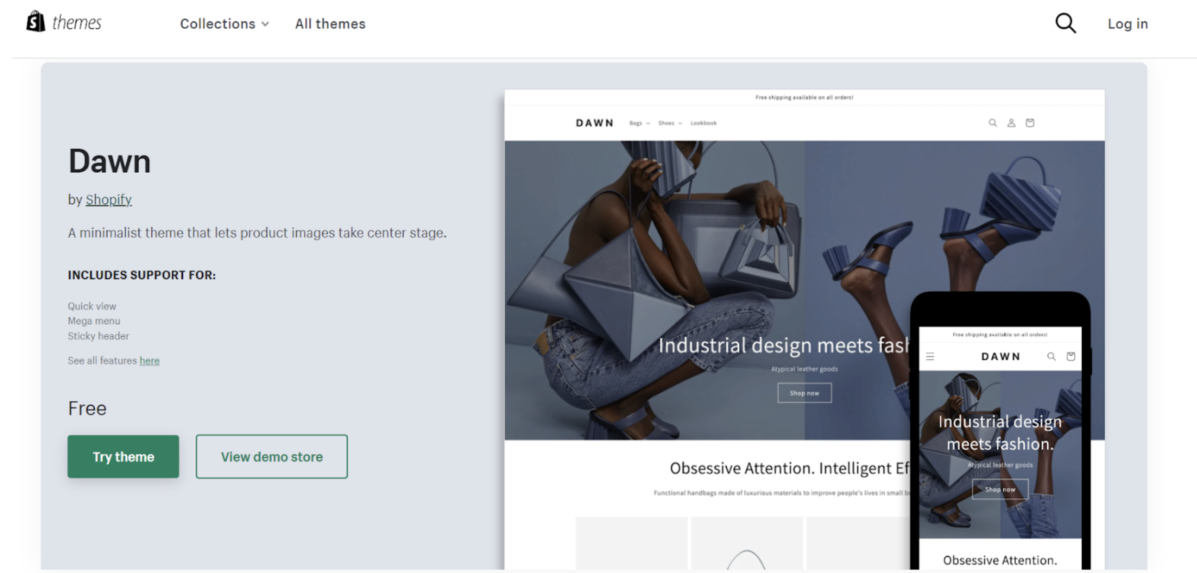The width and height of the screenshot is (1197, 573).
Task: Click 'Obsessive Attention. Intelligent' heading in desktop preview
Action: pos(789,468)
